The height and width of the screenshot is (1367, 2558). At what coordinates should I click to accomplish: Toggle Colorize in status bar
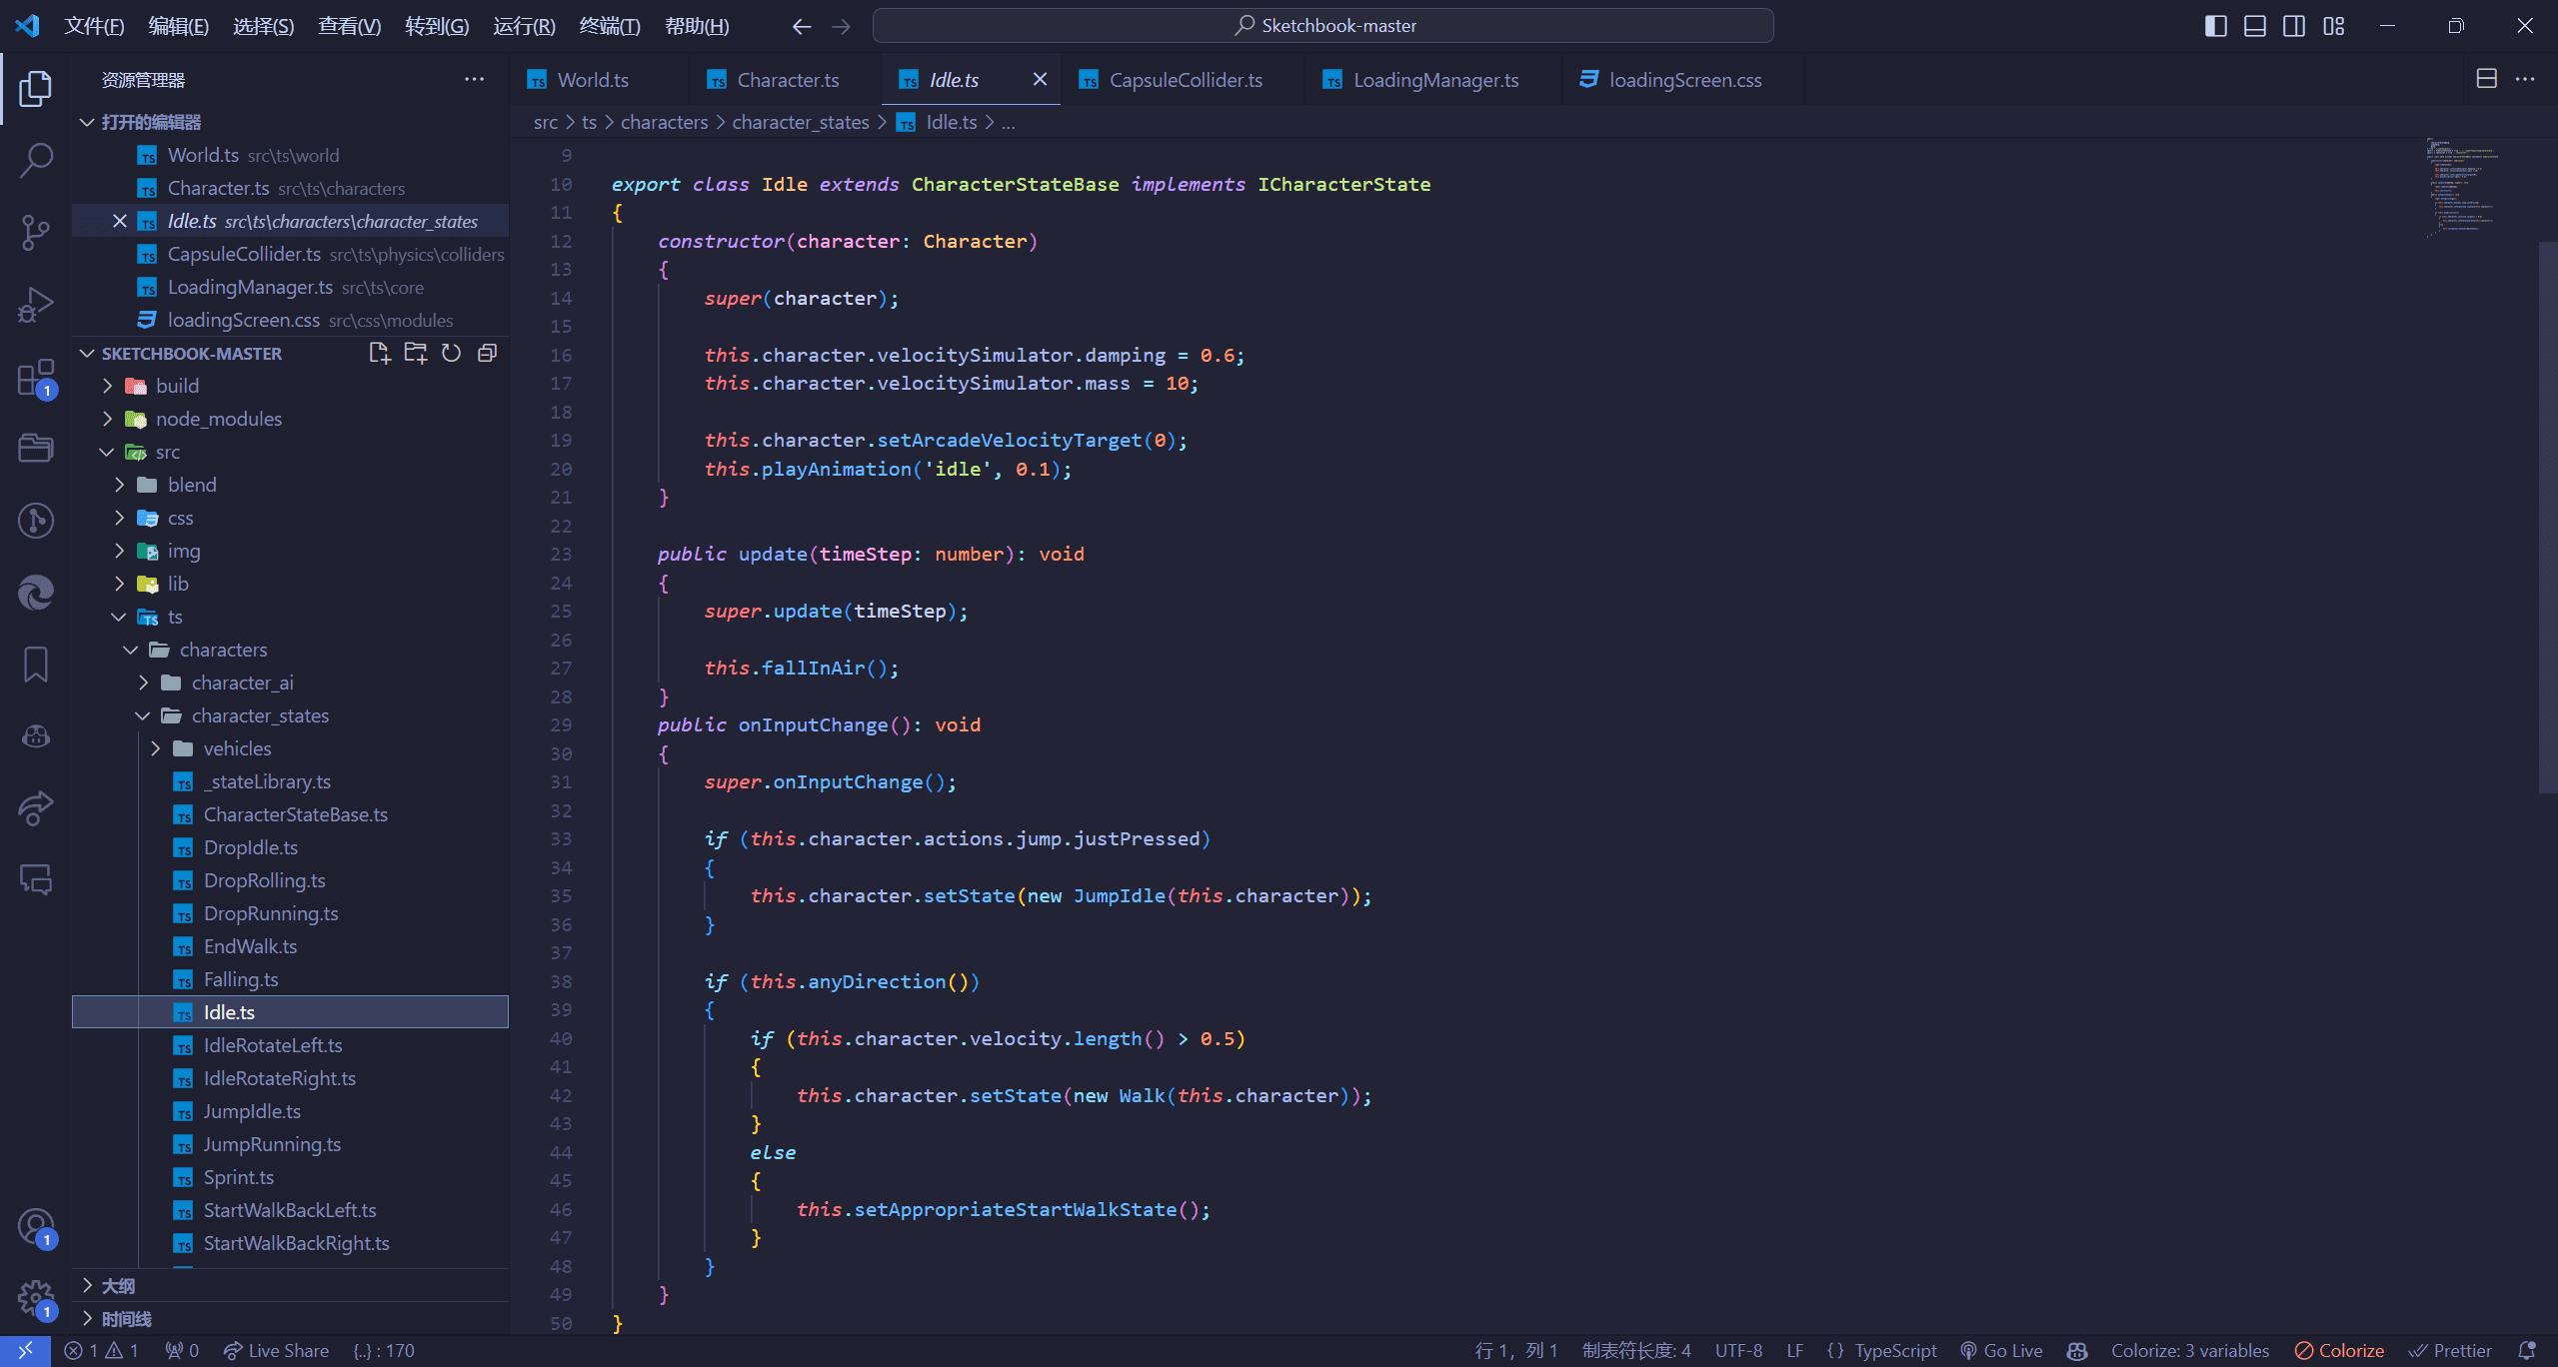pyautogui.click(x=2339, y=1350)
